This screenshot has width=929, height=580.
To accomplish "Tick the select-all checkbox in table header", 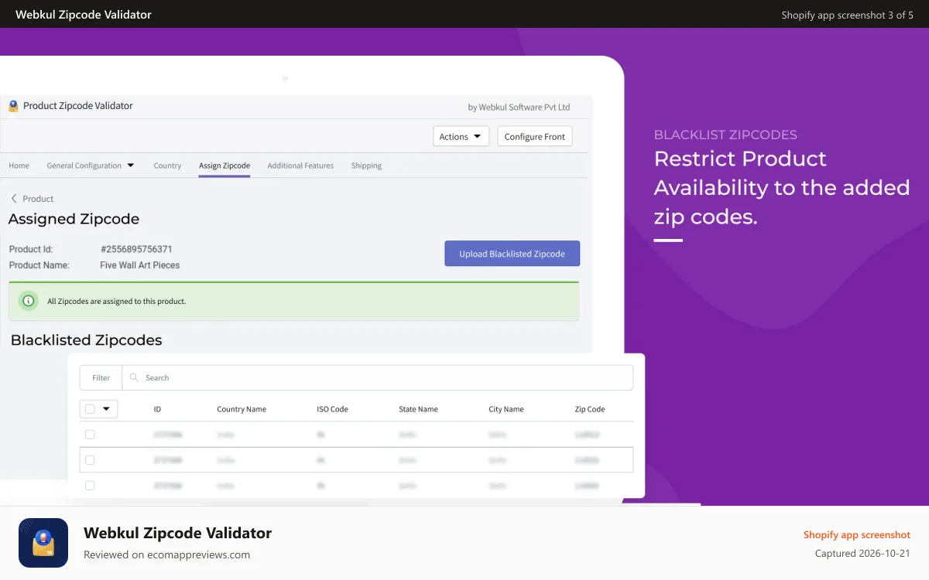I will (90, 409).
